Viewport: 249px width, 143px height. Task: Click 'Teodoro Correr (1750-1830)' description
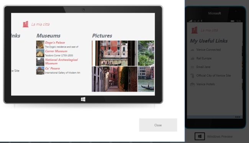(x=59, y=56)
